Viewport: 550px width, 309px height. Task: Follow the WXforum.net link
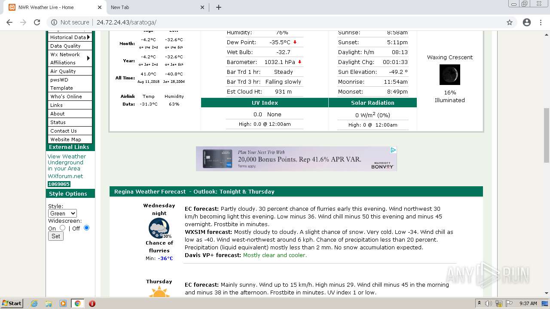65,176
